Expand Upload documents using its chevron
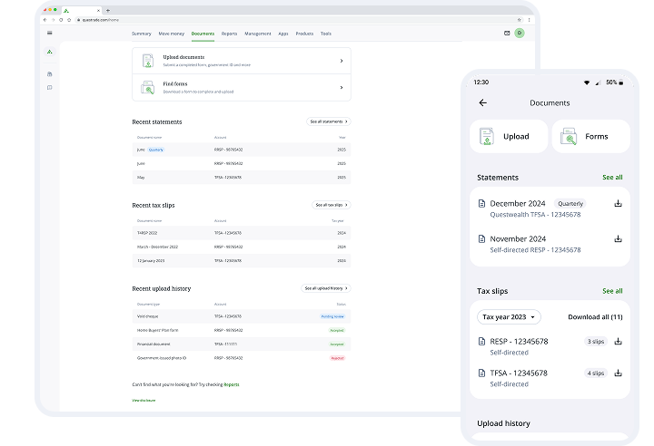 342,61
